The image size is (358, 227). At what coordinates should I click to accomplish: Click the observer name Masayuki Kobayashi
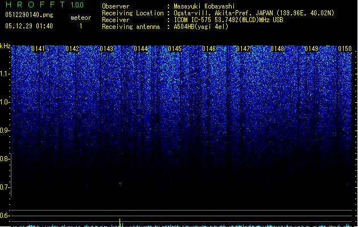204,6
